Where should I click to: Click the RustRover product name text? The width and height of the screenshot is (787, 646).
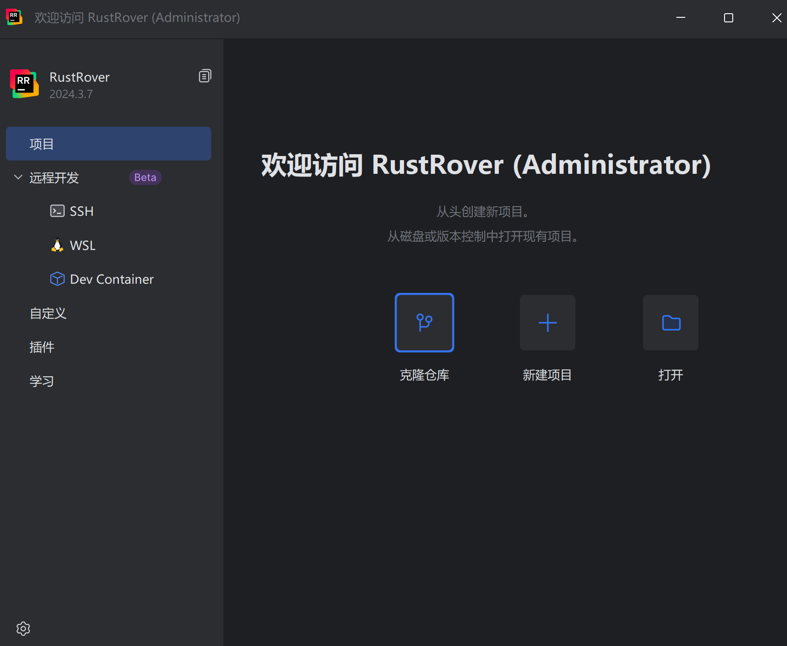click(79, 77)
